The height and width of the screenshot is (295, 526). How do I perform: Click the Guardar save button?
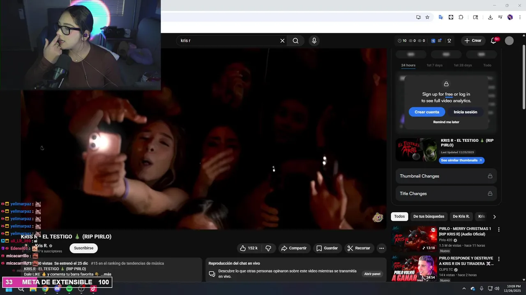327,248
